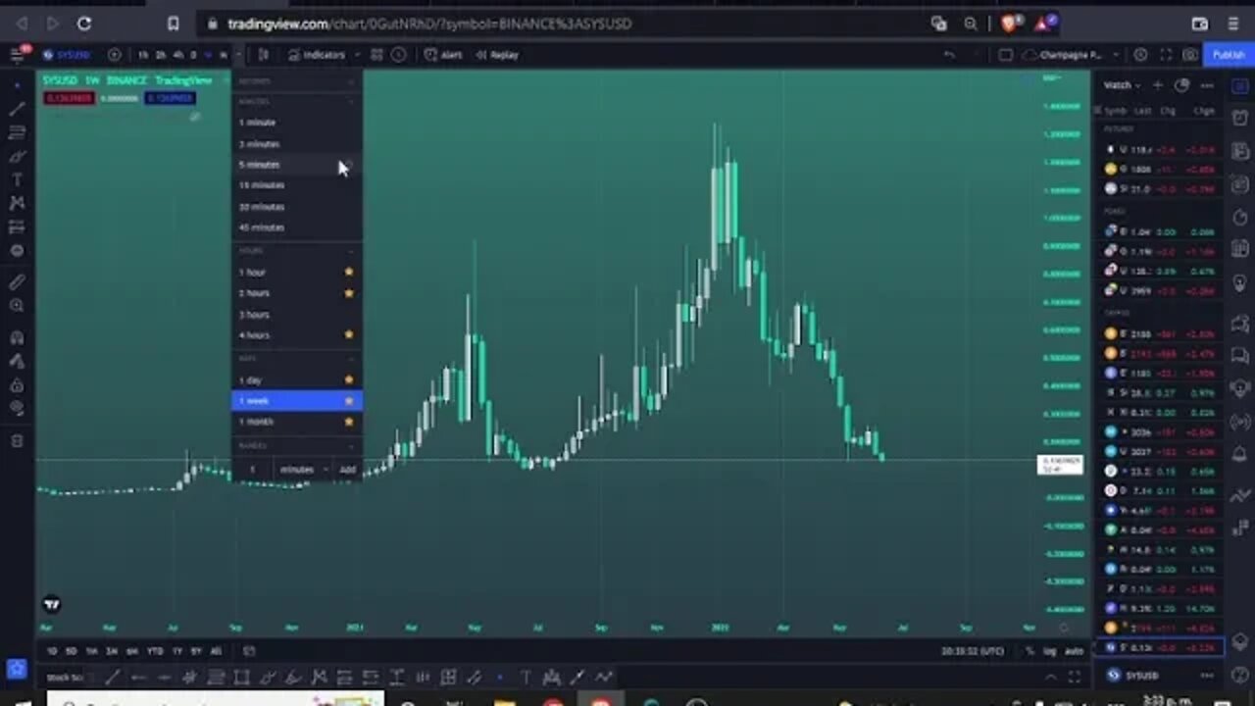Choose 15 minutes interval from the list
The height and width of the screenshot is (706, 1255).
(x=297, y=185)
